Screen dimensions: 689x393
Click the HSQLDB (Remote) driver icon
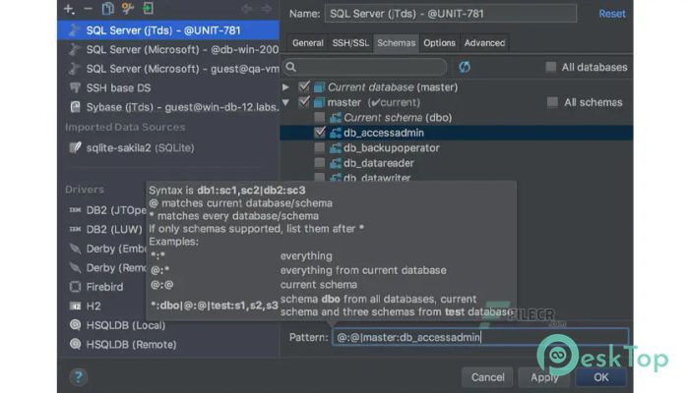[x=75, y=344]
